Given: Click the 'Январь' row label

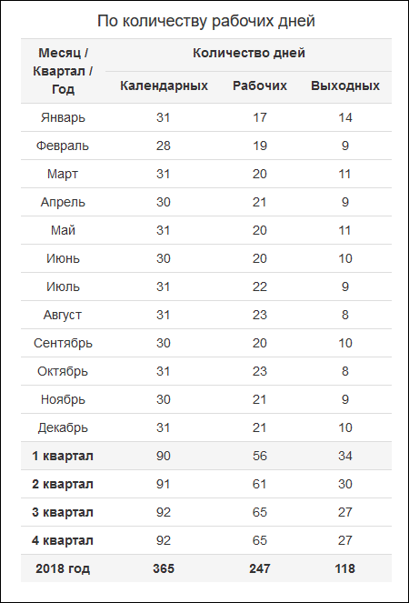Looking at the screenshot, I should pos(63,117).
